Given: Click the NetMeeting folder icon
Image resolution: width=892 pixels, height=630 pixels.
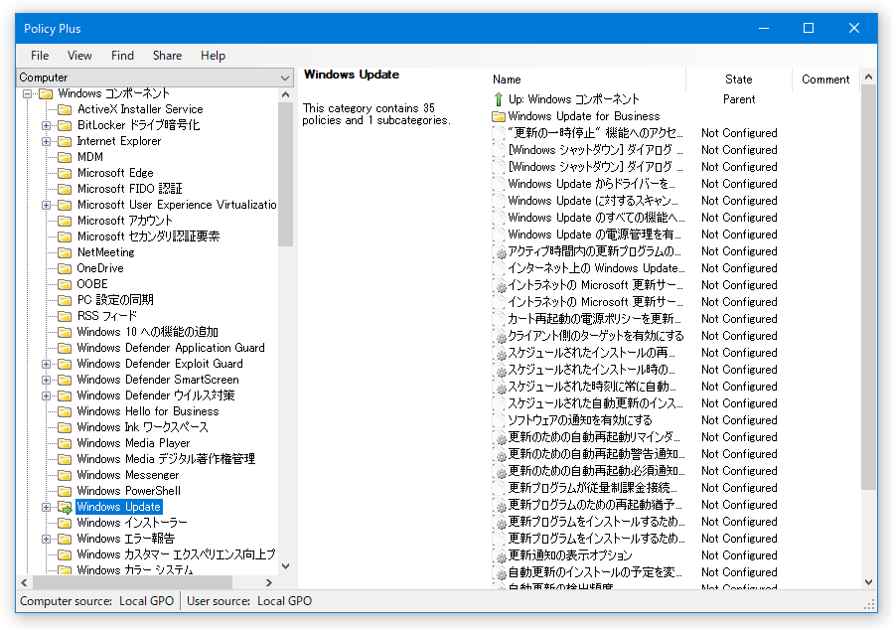Looking at the screenshot, I should (65, 252).
